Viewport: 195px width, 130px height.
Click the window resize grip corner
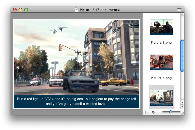(x=183, y=114)
